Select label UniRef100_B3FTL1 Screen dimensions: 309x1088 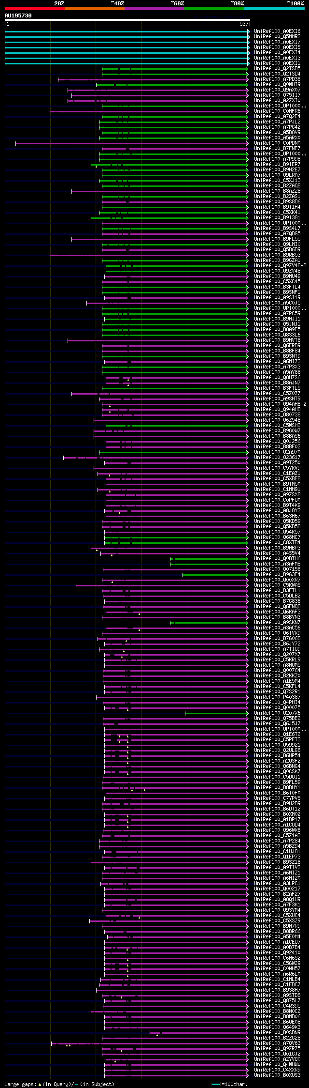[277, 591]
